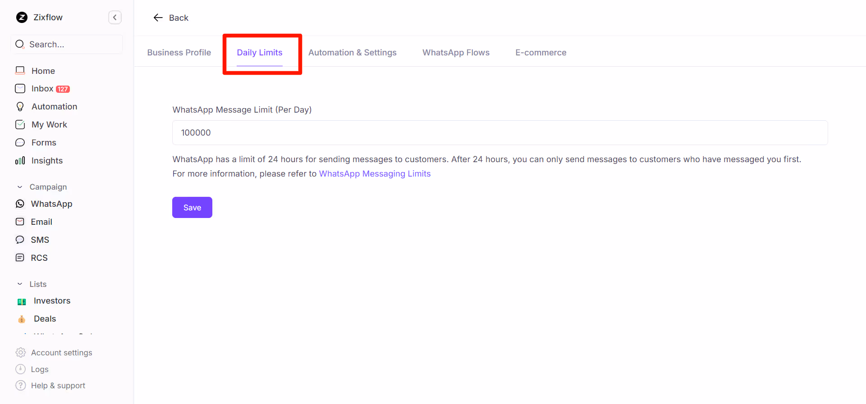Click the Home icon in the sidebar
The width and height of the screenshot is (866, 404).
point(20,71)
